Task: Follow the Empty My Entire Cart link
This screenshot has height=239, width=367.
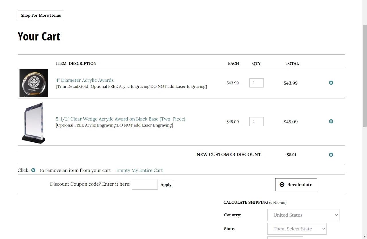Action: point(139,170)
